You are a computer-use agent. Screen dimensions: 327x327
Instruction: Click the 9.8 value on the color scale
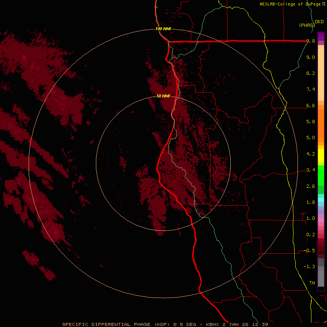311,41
